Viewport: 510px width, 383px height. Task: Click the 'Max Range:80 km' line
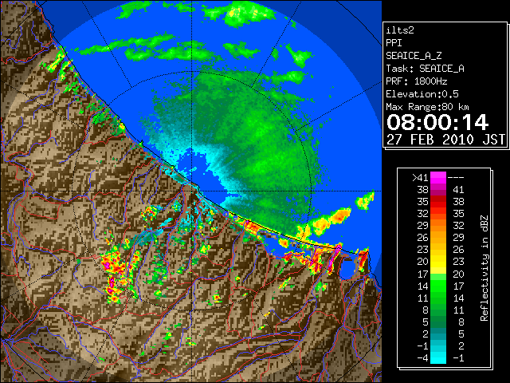tap(428, 107)
